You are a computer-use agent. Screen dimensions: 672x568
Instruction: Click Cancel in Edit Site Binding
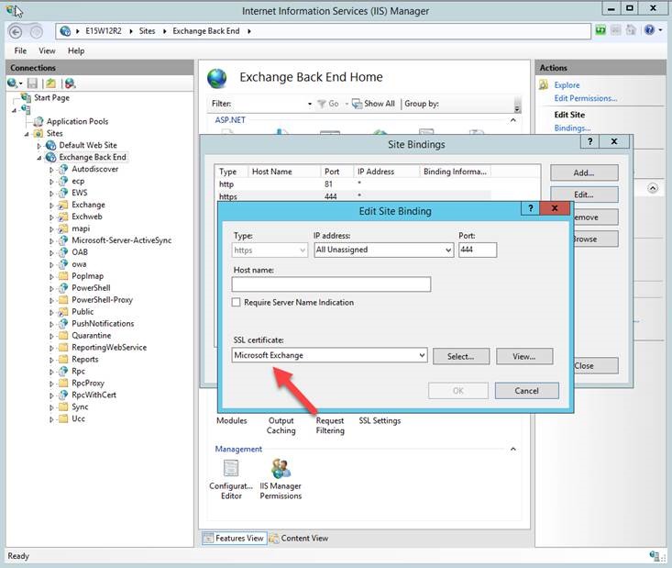click(527, 391)
